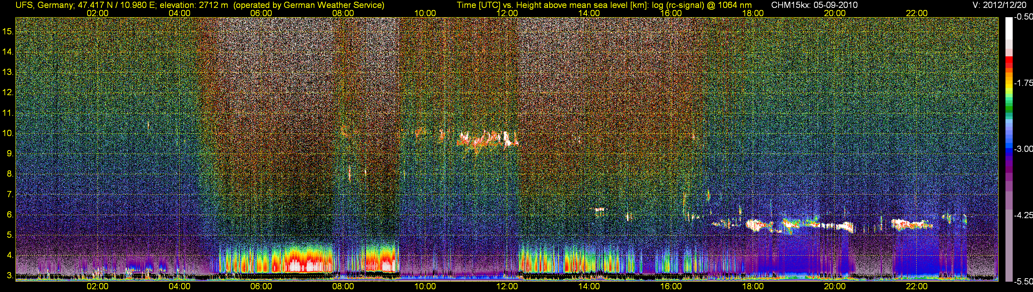
Task: Click the 08:00 label on the bottom time axis
Action: [343, 287]
